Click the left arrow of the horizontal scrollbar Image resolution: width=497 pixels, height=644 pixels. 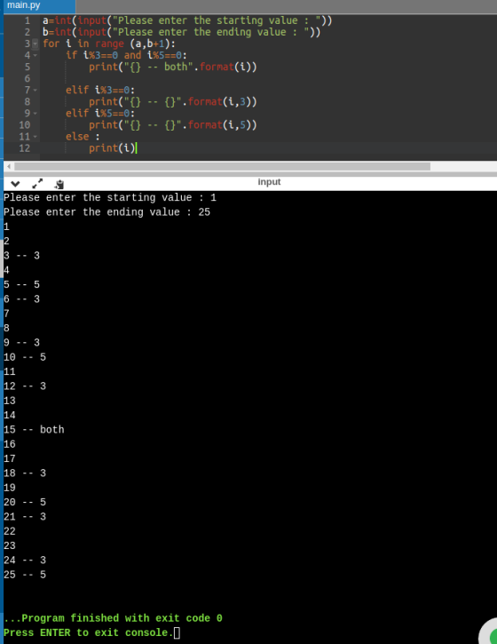tap(9, 166)
